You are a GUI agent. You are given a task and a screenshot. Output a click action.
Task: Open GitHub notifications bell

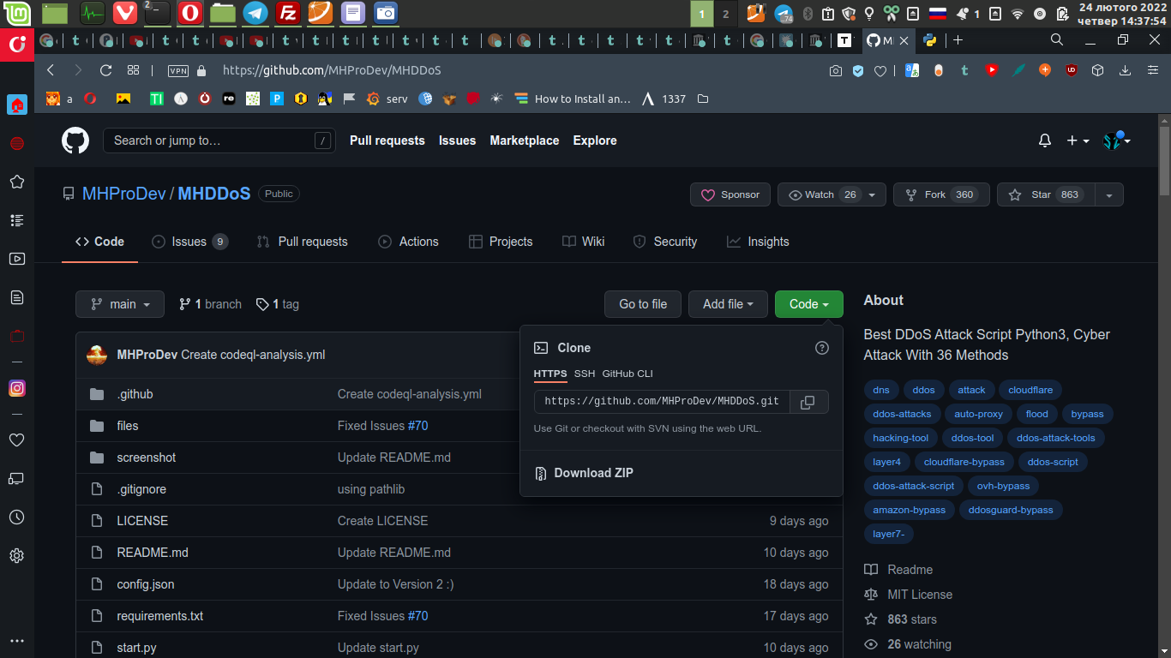click(x=1045, y=141)
